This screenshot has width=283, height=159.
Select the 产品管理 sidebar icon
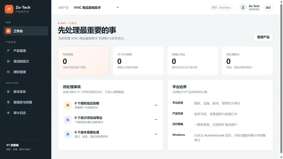pyautogui.click(x=8, y=51)
